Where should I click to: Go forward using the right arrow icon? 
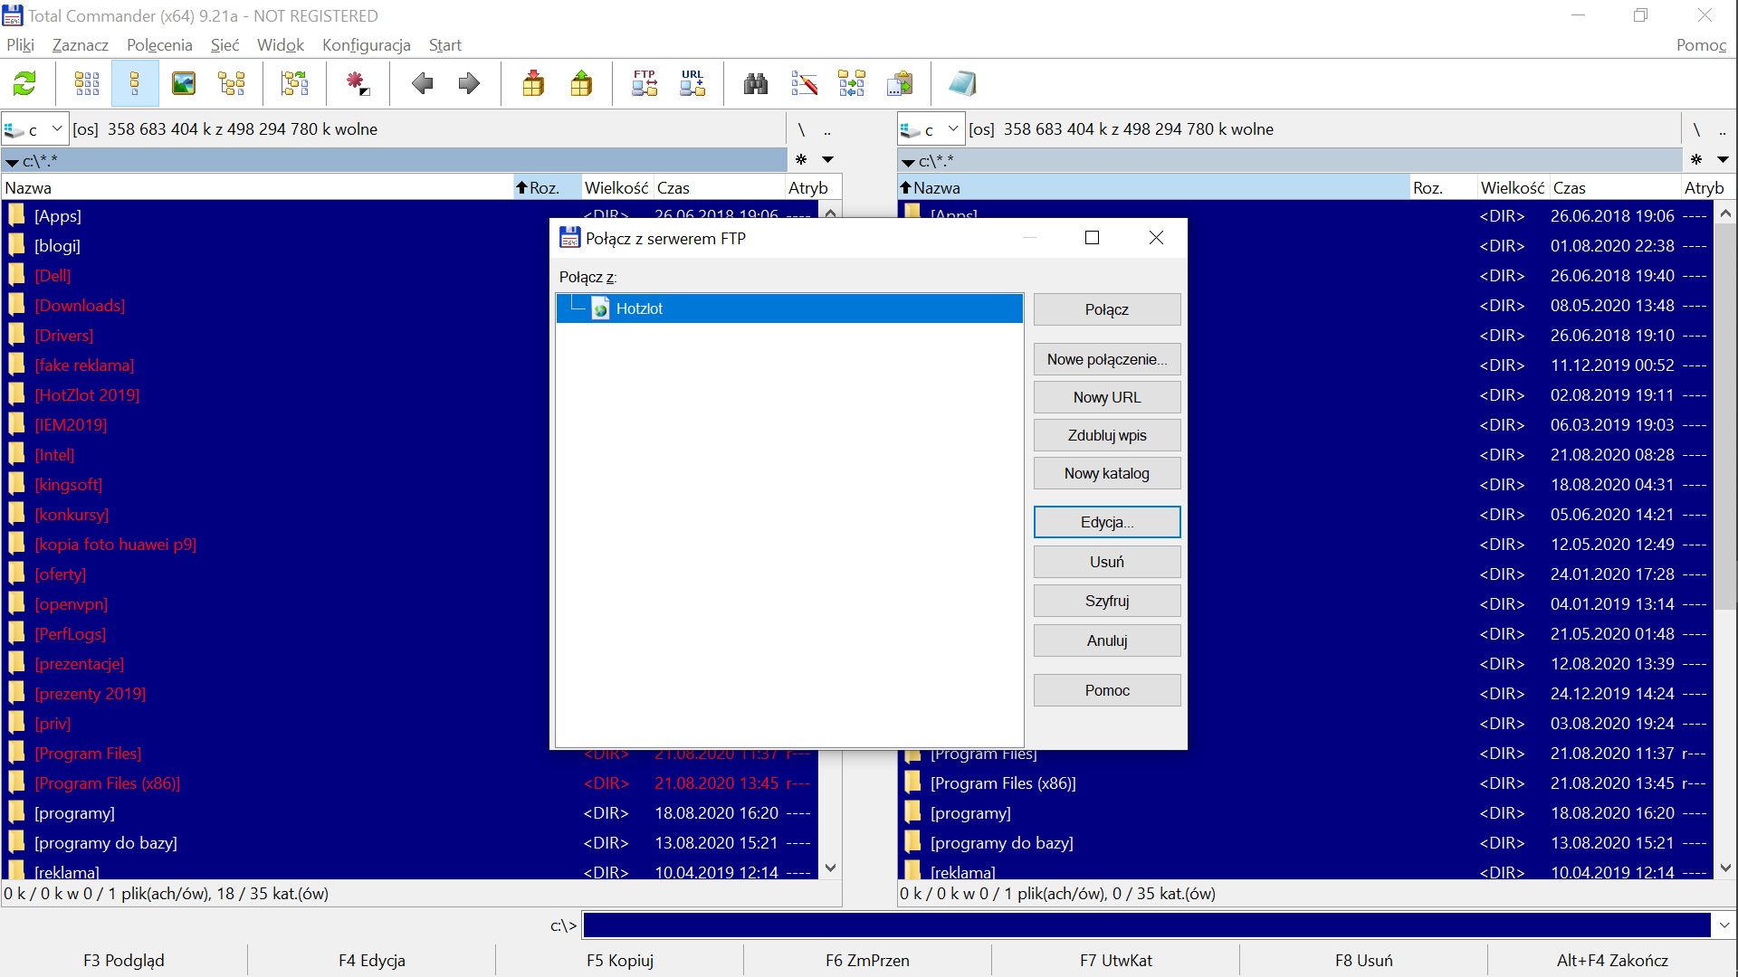click(469, 84)
